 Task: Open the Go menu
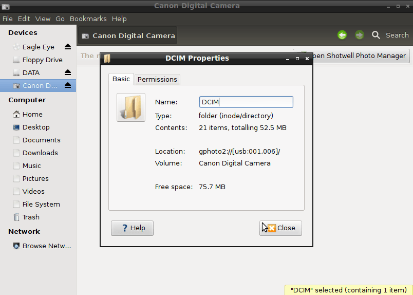click(x=60, y=19)
